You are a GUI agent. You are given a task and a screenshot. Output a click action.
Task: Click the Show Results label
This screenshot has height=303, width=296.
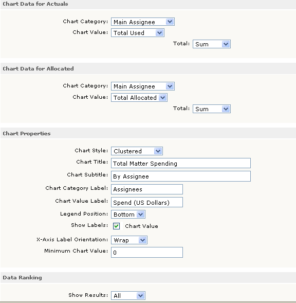(x=88, y=295)
